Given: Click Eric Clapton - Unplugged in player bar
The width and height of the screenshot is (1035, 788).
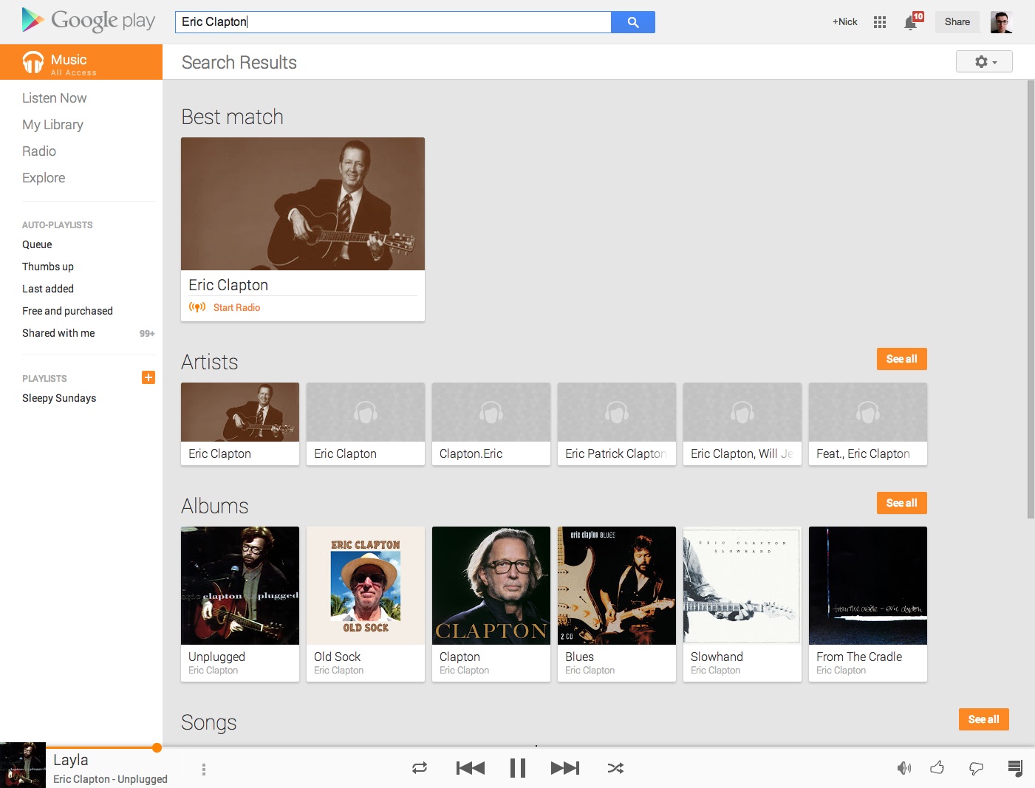Looking at the screenshot, I should pyautogui.click(x=110, y=779).
